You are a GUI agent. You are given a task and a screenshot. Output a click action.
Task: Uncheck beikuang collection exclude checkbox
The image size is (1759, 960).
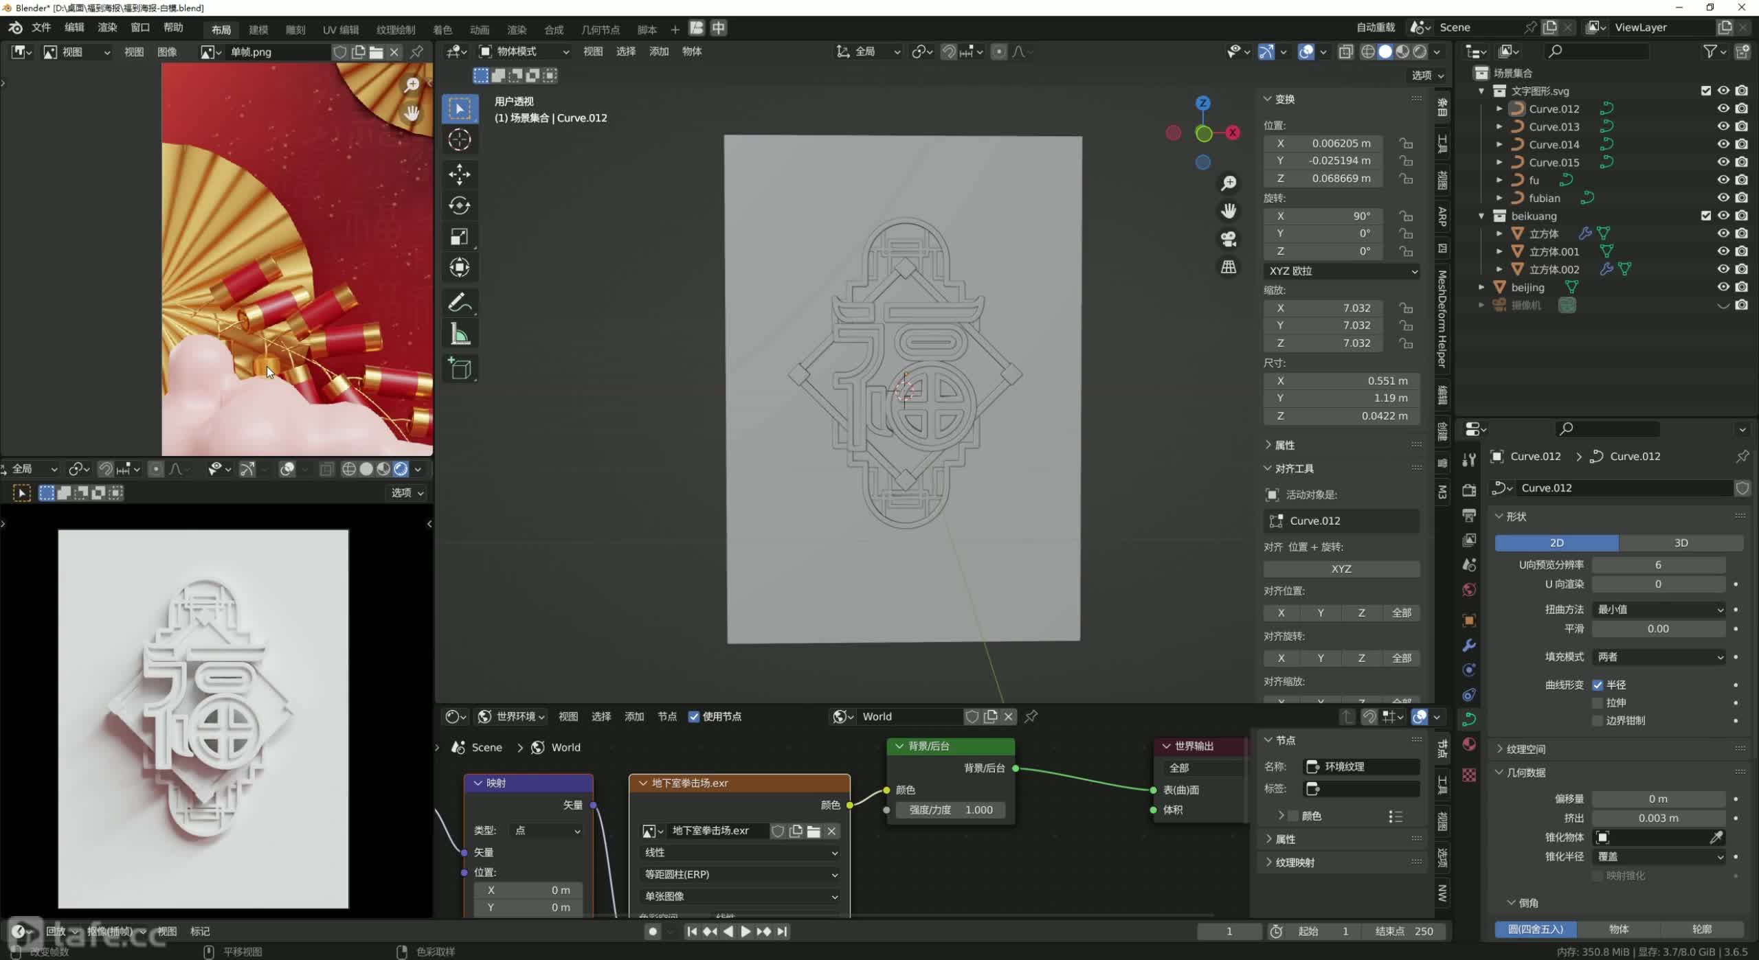point(1705,216)
